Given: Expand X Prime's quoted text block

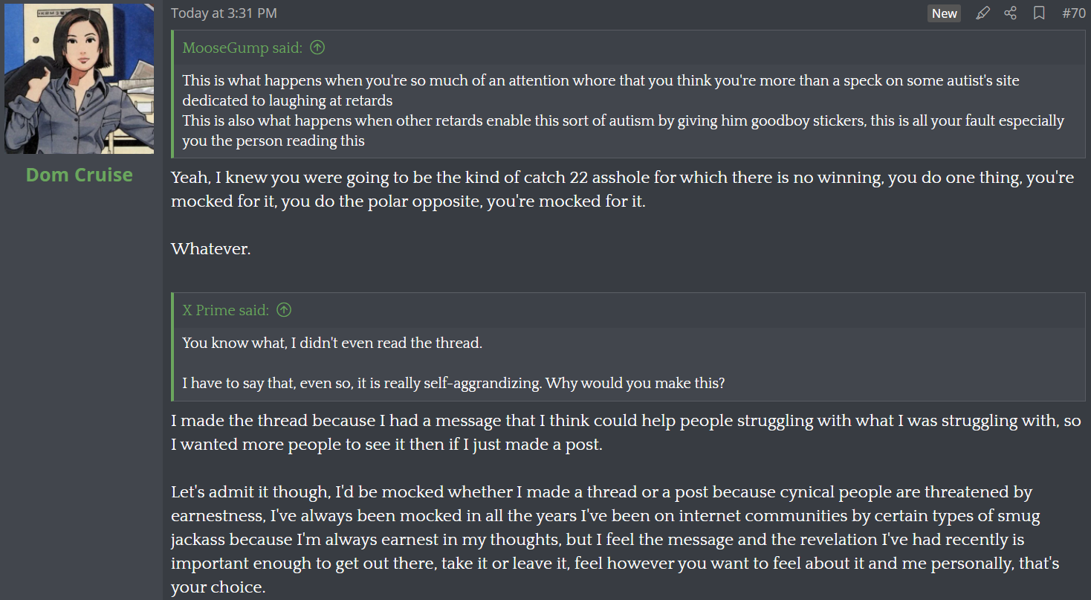Looking at the screenshot, I should [x=629, y=364].
